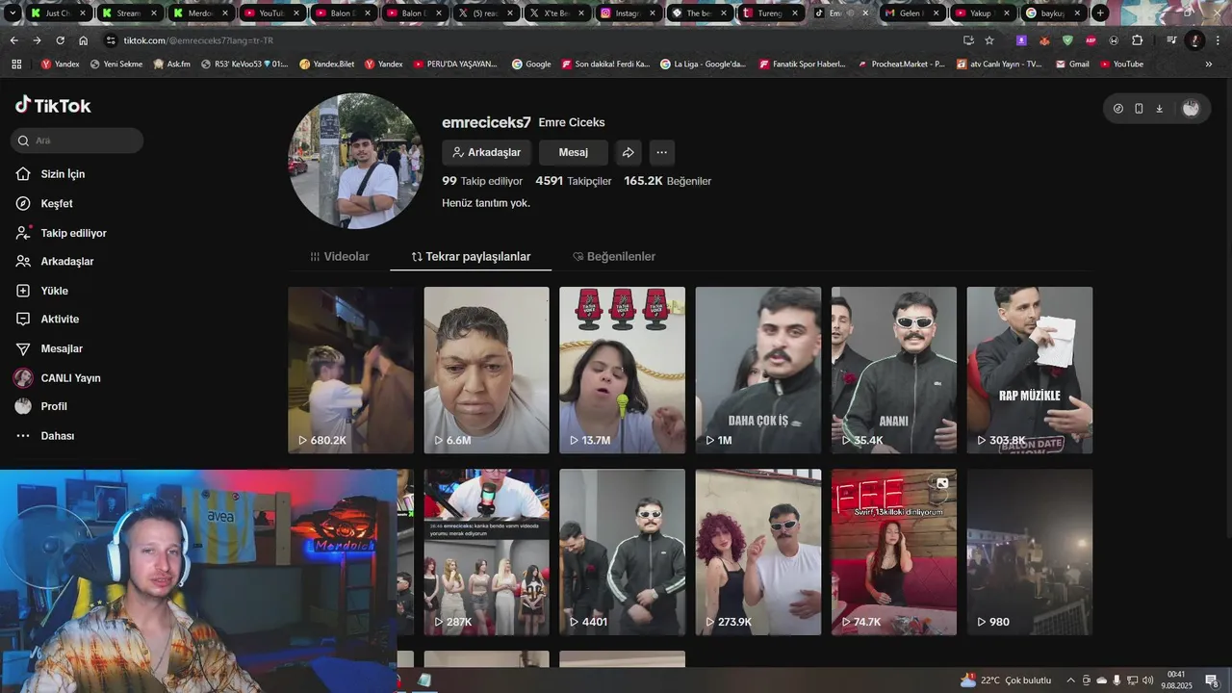
Task: Open the 99 Takip ediliyor list
Action: [x=482, y=181]
